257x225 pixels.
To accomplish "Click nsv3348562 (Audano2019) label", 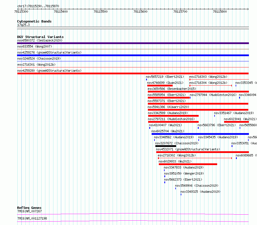I will [174, 137].
